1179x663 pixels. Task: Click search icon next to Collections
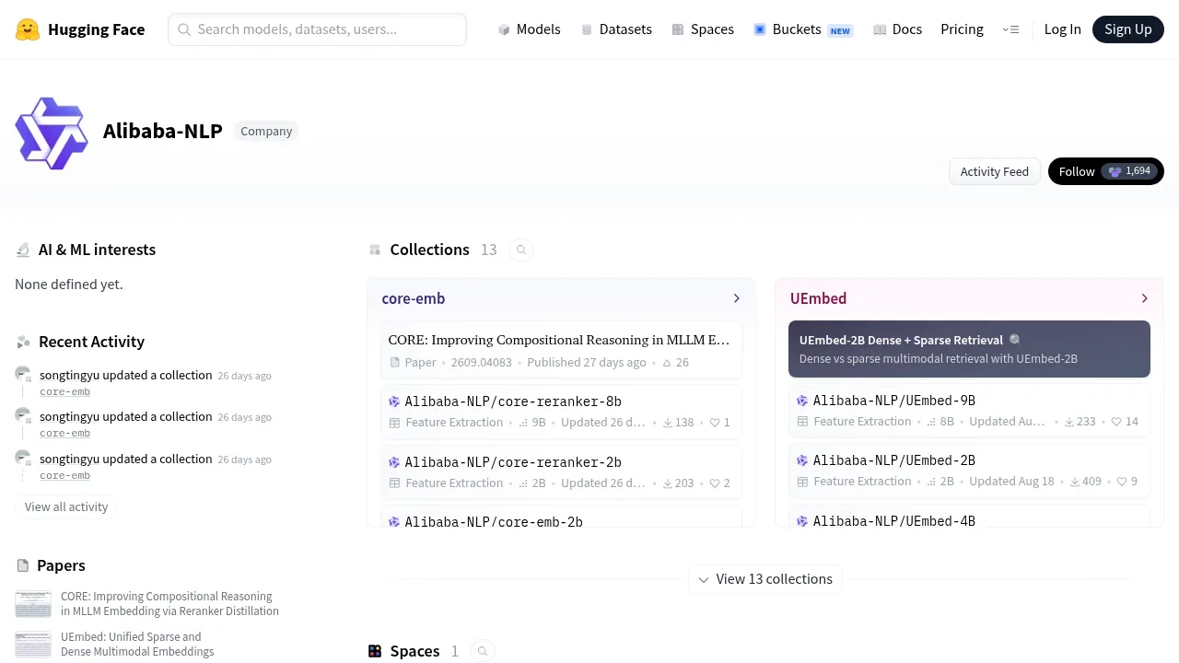[x=521, y=250]
